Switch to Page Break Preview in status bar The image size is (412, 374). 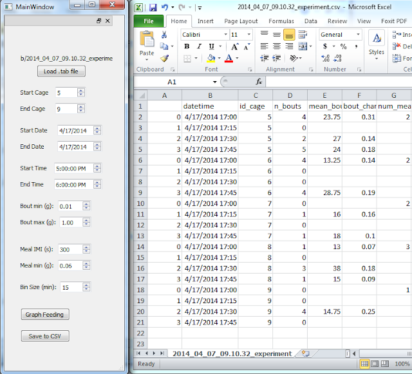click(385, 364)
